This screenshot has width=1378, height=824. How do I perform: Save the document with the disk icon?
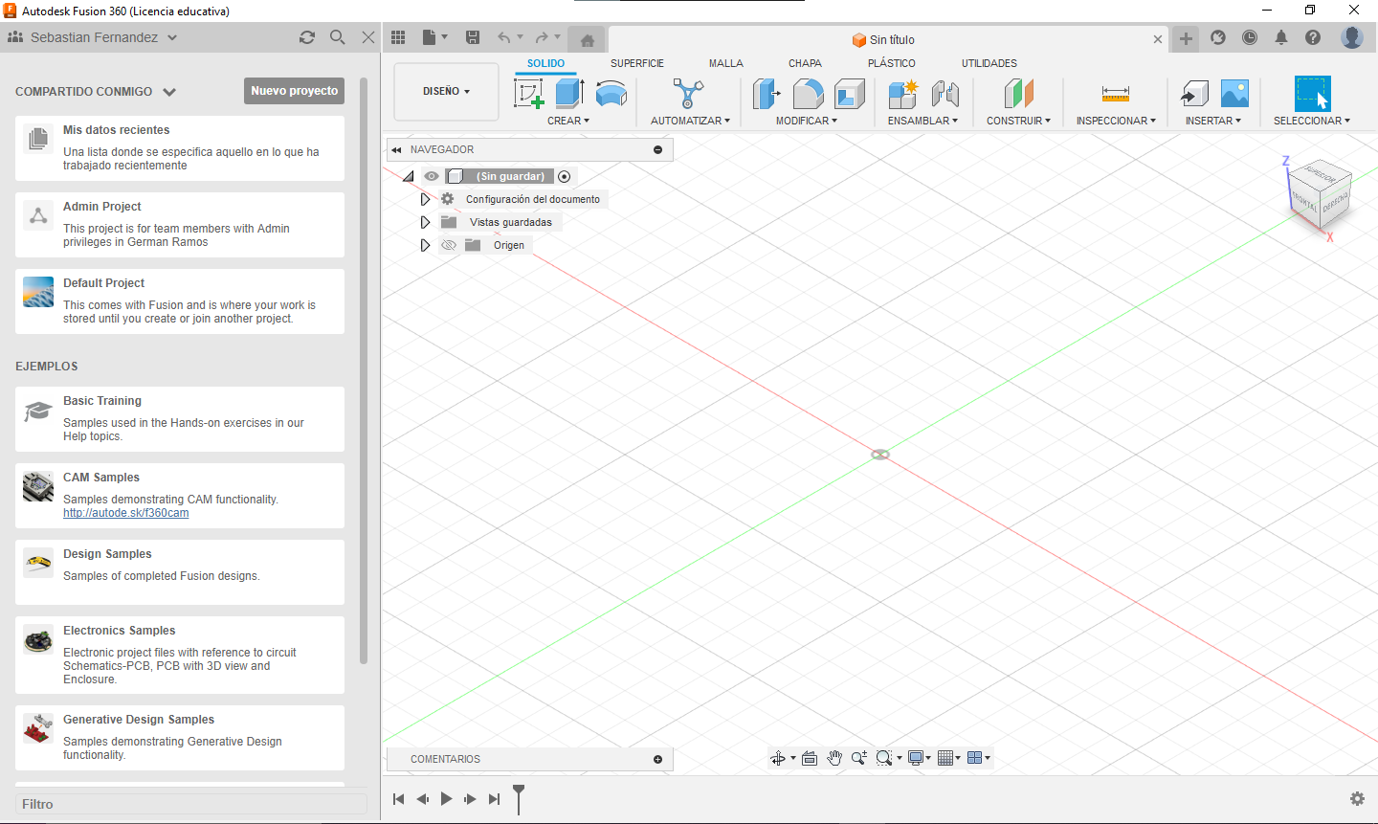473,37
